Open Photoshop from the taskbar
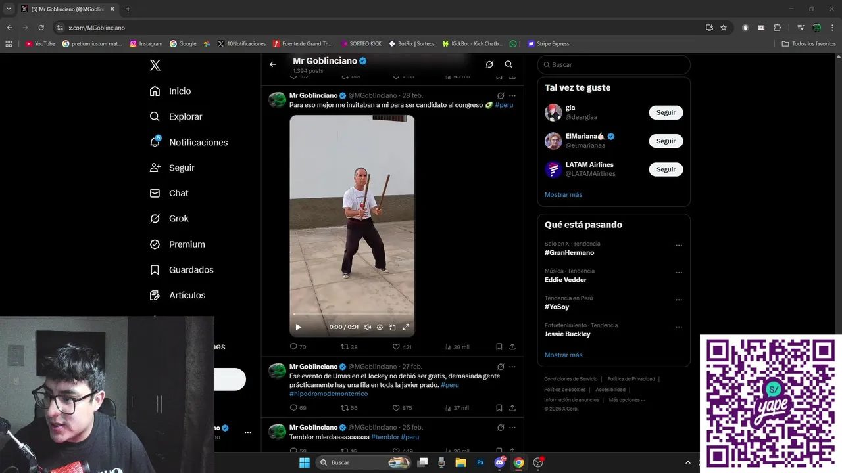This screenshot has height=473, width=842. [480, 462]
